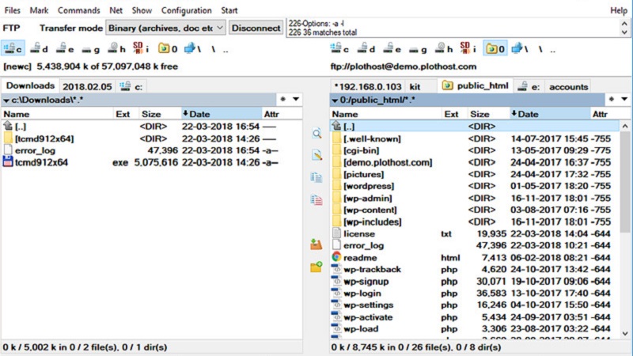Click the View (magnifier) icon in middle toolbar

click(x=316, y=134)
